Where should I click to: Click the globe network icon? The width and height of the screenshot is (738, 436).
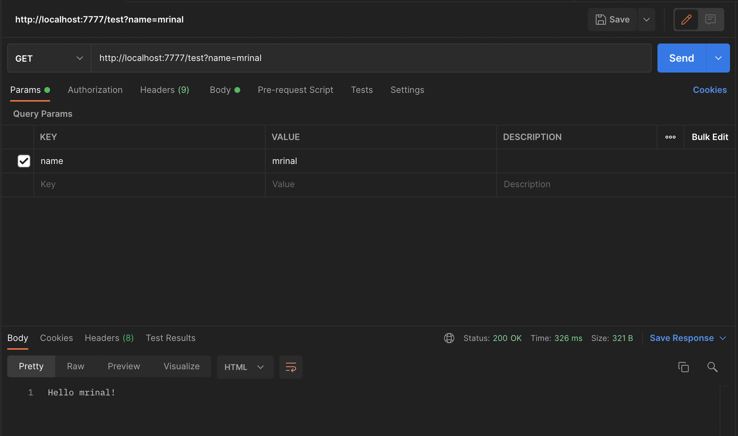(x=449, y=338)
